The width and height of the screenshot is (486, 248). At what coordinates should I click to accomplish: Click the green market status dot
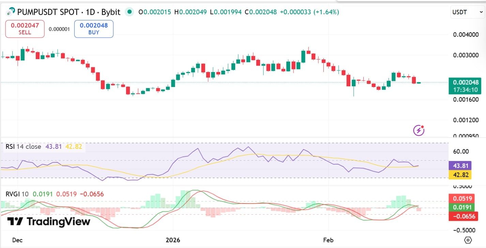[130, 12]
